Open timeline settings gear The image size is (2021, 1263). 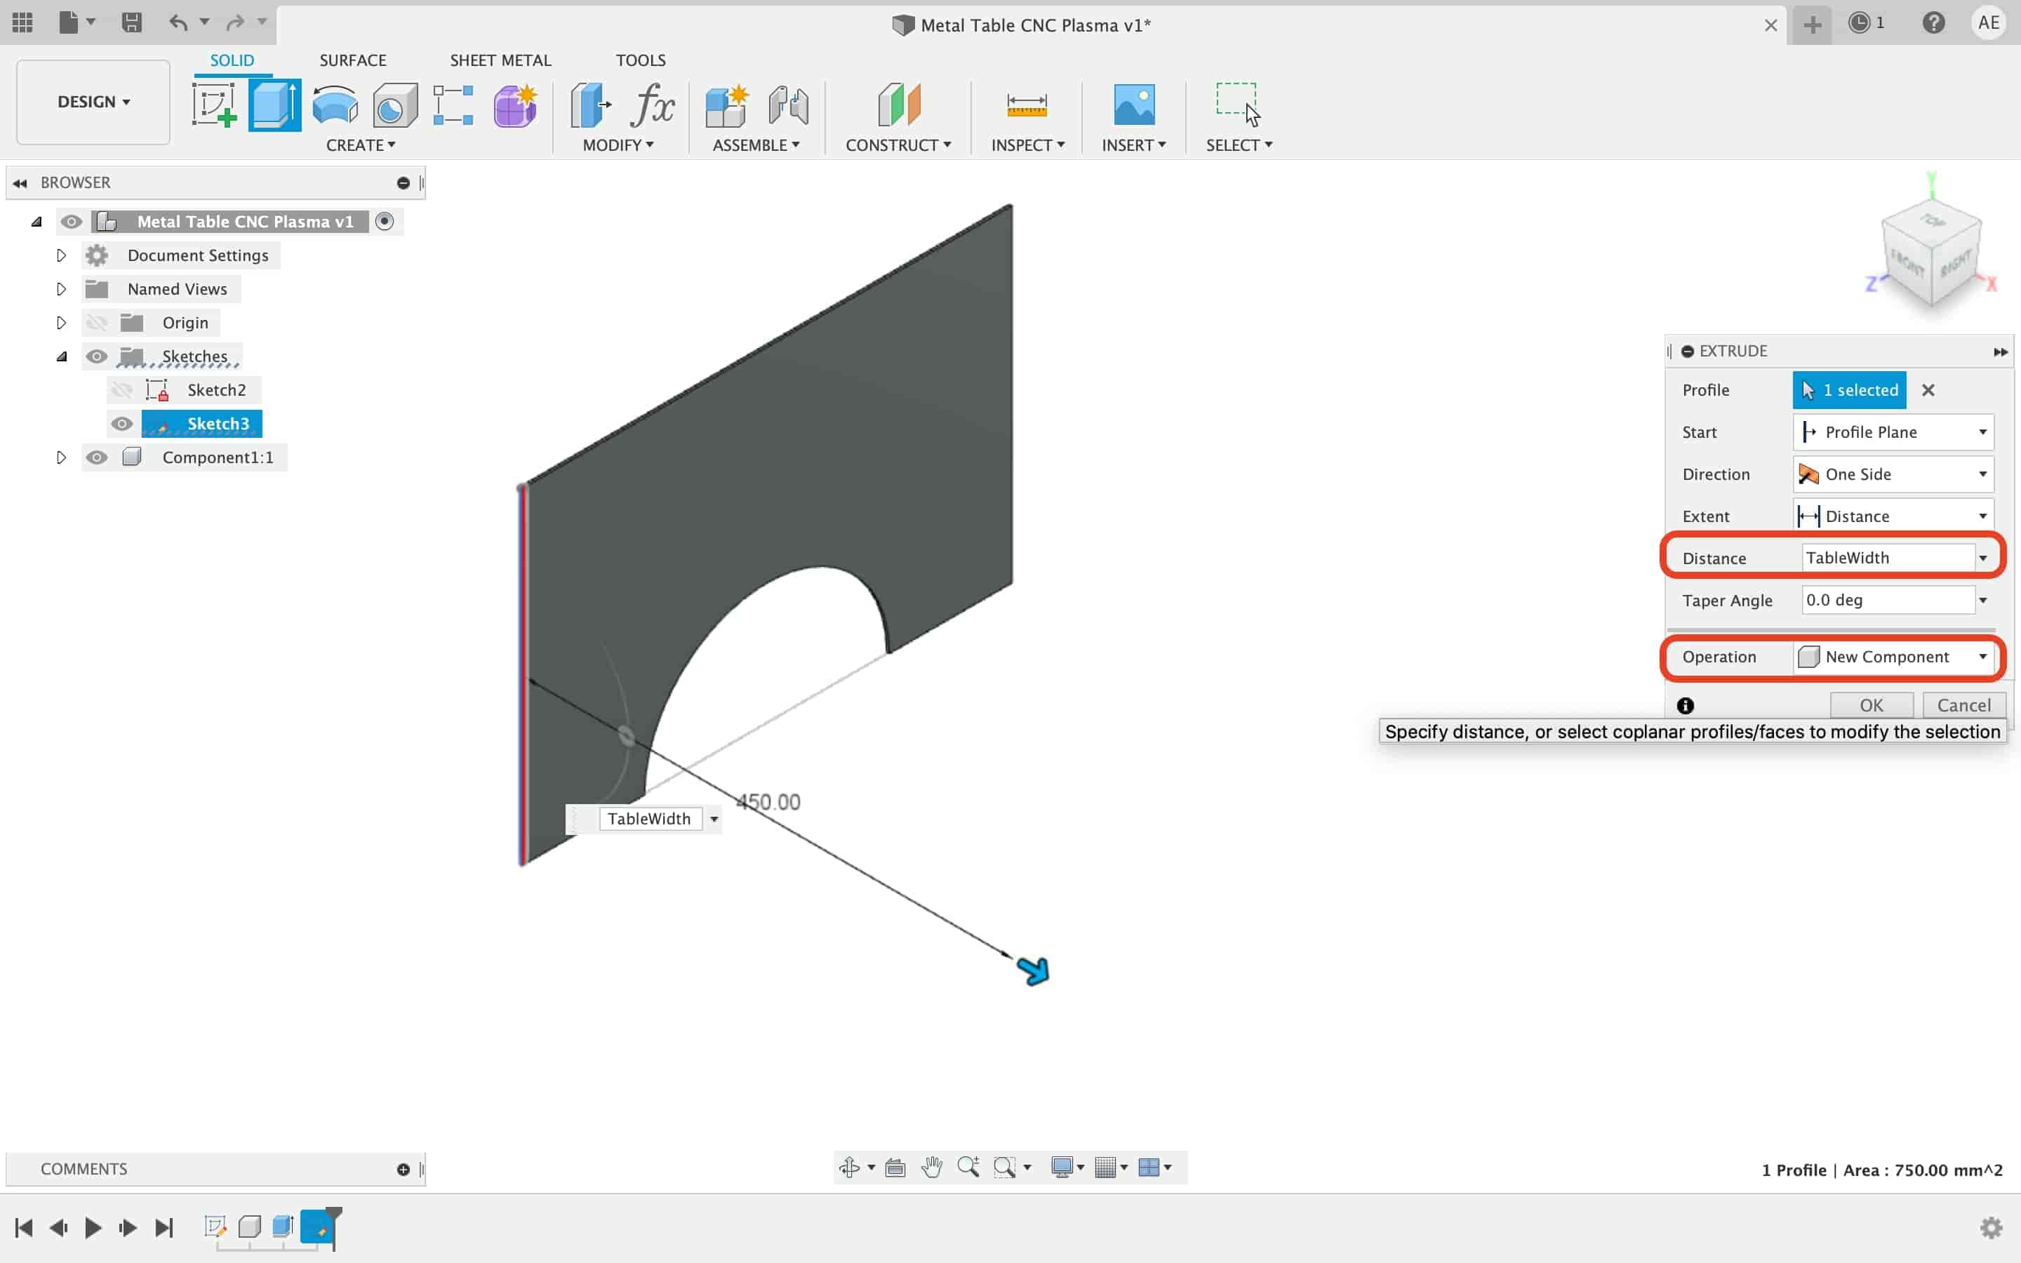click(x=1991, y=1228)
